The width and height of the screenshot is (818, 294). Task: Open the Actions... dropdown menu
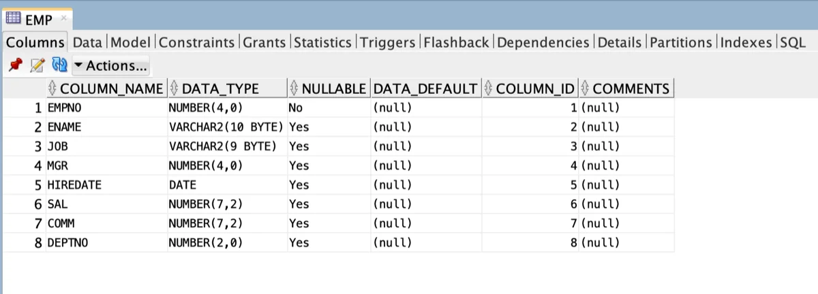[111, 66]
